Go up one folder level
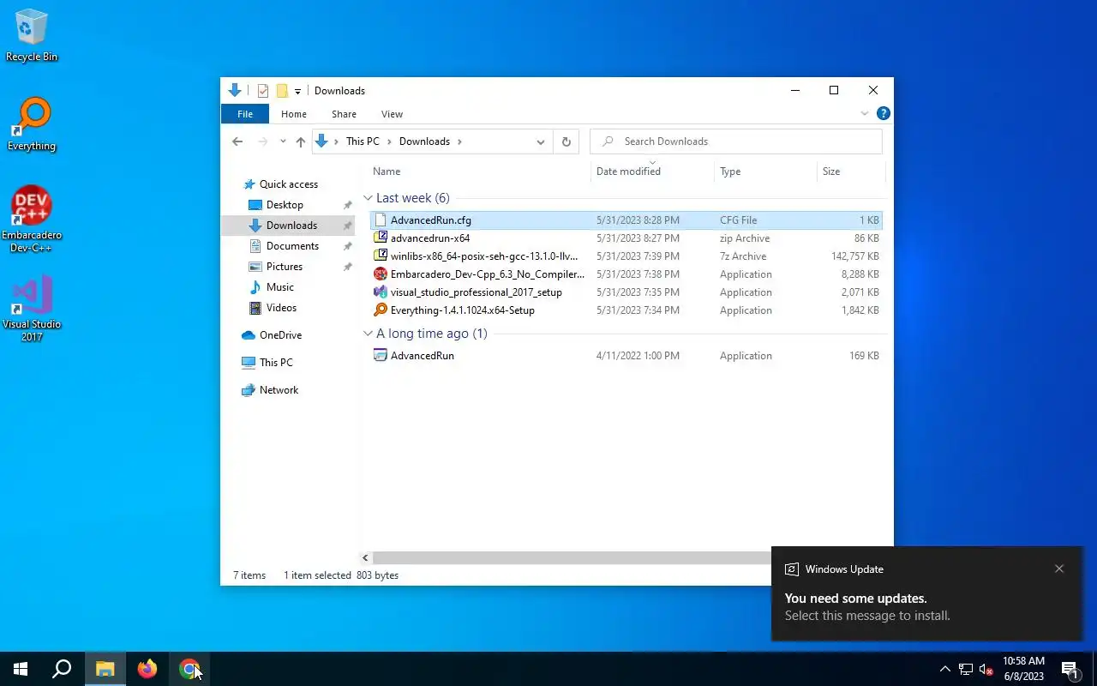Image resolution: width=1097 pixels, height=686 pixels. point(300,141)
